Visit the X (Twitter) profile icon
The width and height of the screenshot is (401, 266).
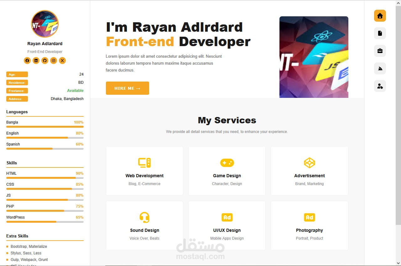click(62, 61)
